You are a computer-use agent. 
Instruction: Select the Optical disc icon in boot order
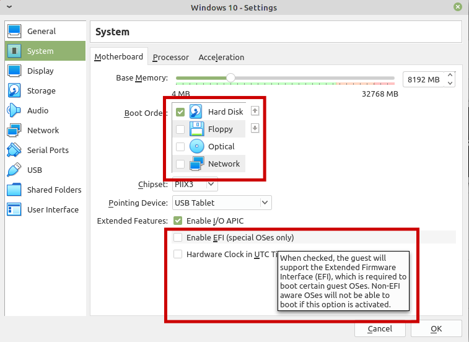click(x=196, y=146)
